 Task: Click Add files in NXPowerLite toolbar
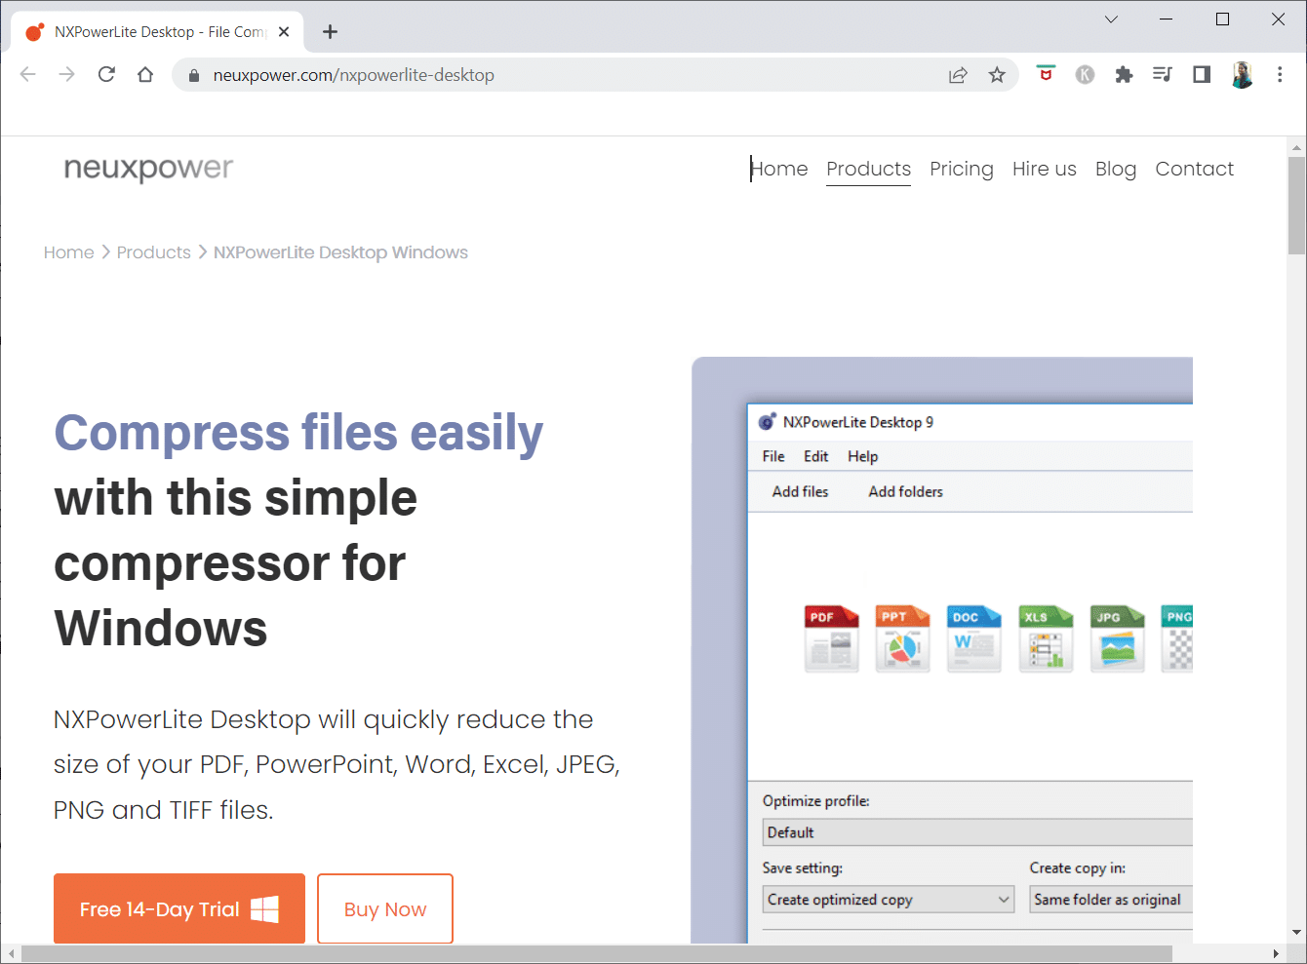[x=801, y=491]
